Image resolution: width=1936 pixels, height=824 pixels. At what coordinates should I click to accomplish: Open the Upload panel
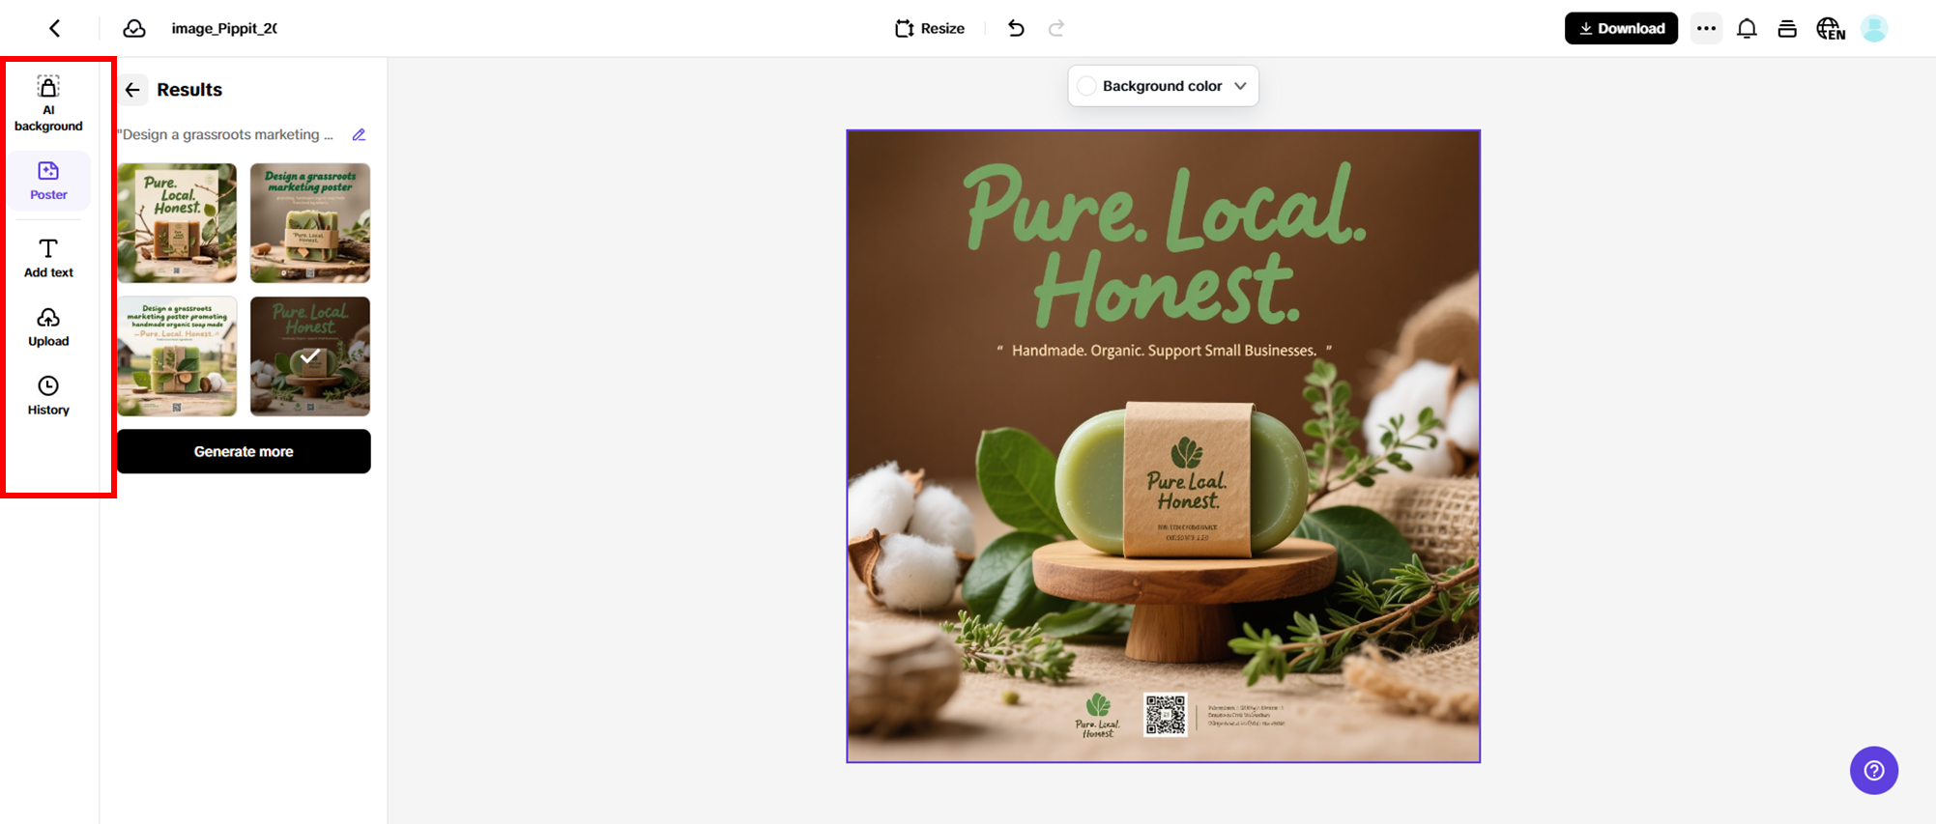(x=48, y=327)
